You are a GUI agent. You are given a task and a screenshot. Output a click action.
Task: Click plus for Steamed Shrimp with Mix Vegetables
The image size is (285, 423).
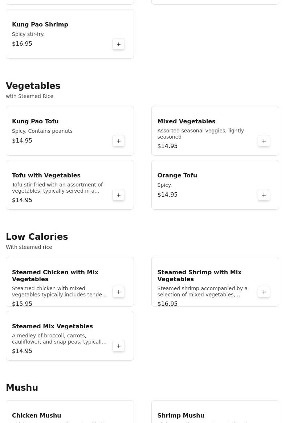264,292
